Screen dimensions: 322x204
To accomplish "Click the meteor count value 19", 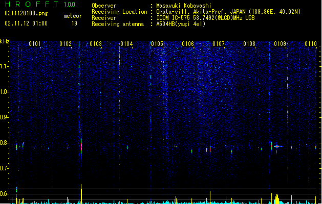I will pos(74,23).
